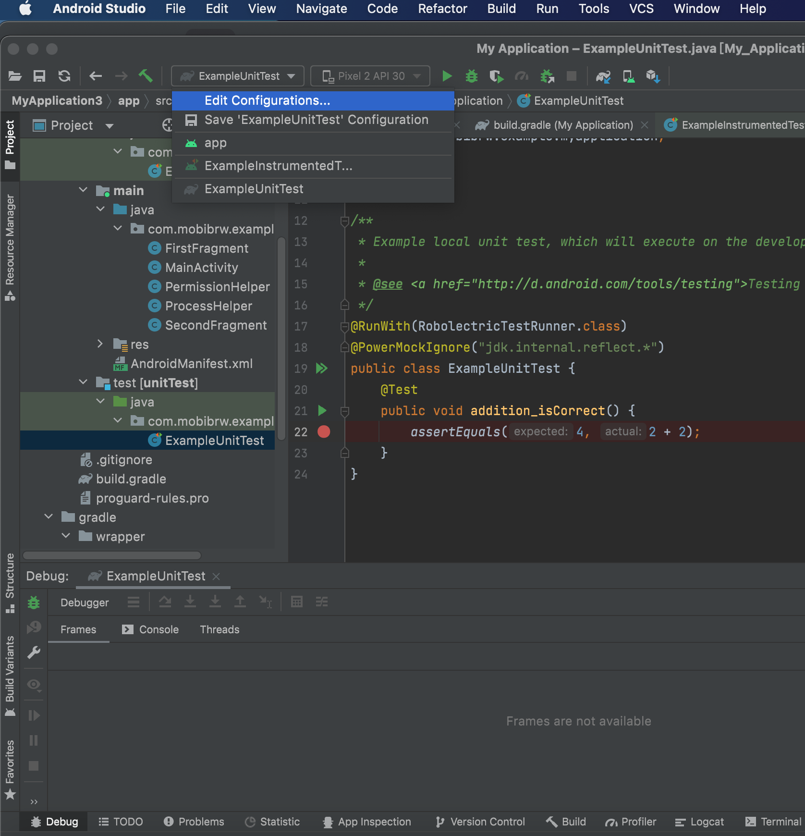Sync project with Gradle files icon
The image size is (805, 836).
tap(603, 76)
